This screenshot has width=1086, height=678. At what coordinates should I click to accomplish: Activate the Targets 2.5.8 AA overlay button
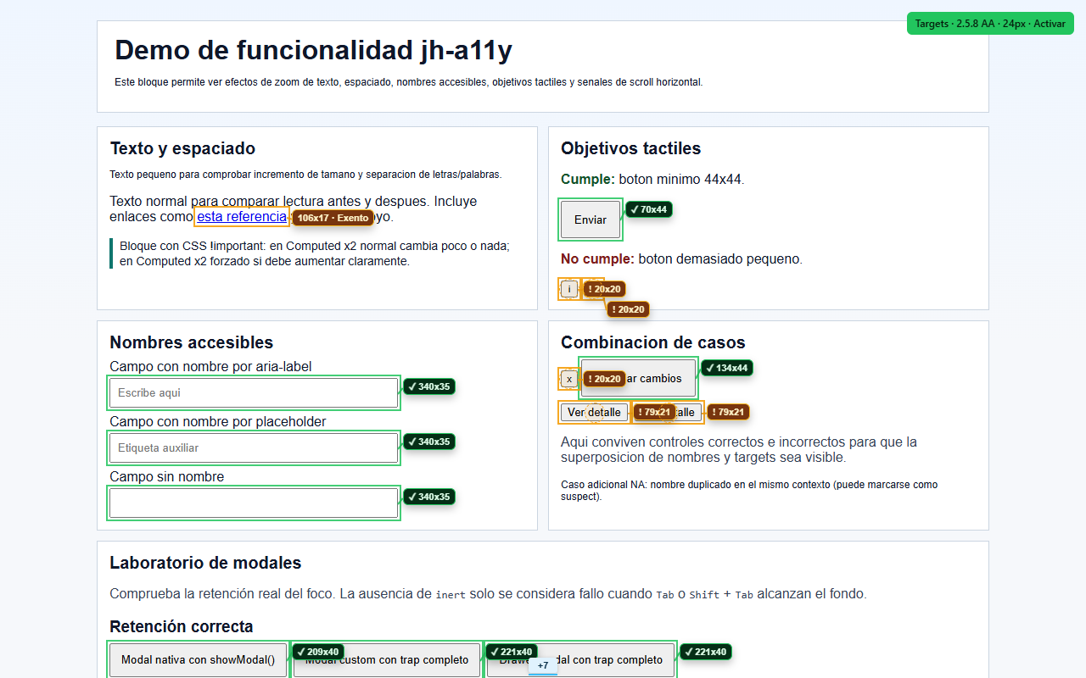click(x=990, y=24)
